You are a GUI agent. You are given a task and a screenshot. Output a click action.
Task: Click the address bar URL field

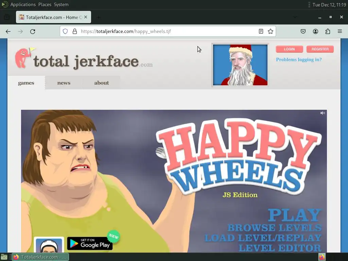(168, 31)
